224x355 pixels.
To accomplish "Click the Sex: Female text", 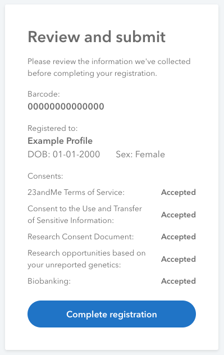I will pos(140,154).
